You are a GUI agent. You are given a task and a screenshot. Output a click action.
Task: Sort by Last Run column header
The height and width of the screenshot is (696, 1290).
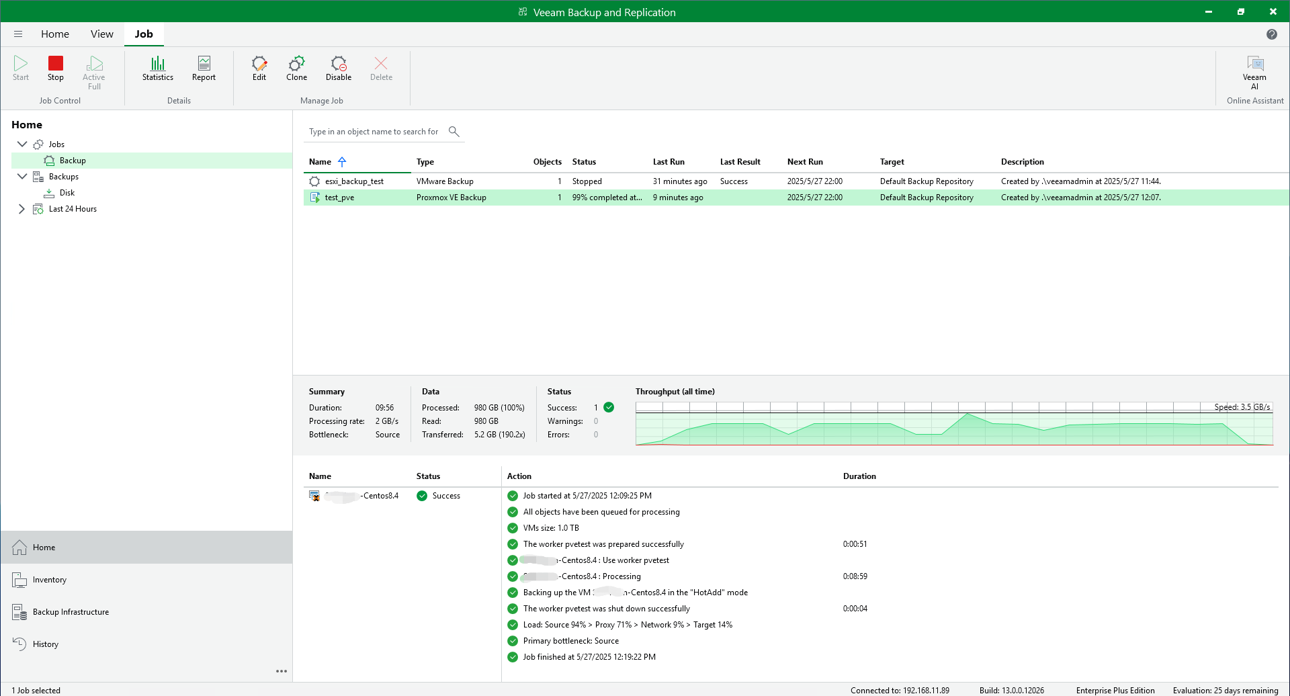tap(669, 162)
